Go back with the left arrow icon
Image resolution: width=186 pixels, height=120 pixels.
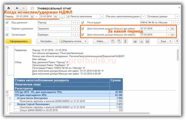(x=17, y=8)
